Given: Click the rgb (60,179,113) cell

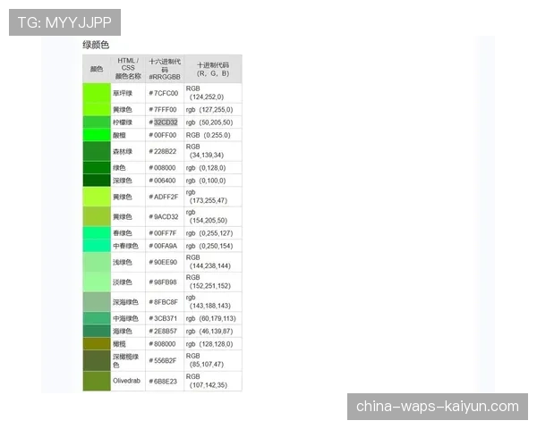Looking at the screenshot, I should click(x=211, y=318).
